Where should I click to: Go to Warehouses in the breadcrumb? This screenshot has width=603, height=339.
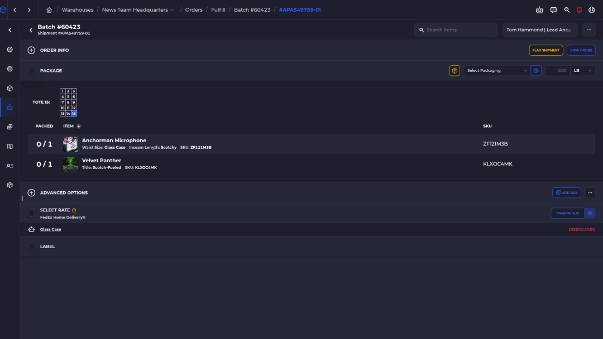78,10
